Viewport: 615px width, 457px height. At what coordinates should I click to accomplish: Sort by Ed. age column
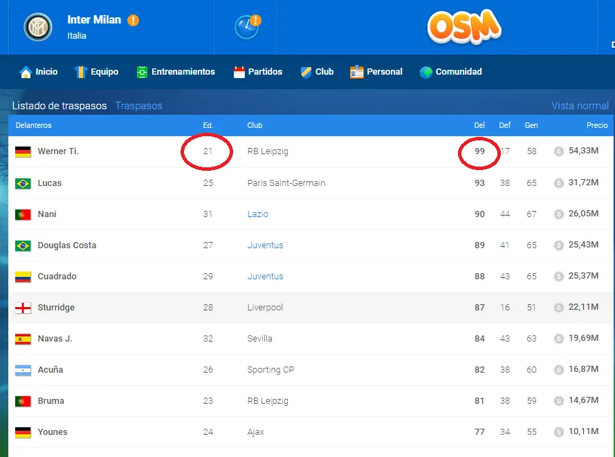pyautogui.click(x=208, y=125)
